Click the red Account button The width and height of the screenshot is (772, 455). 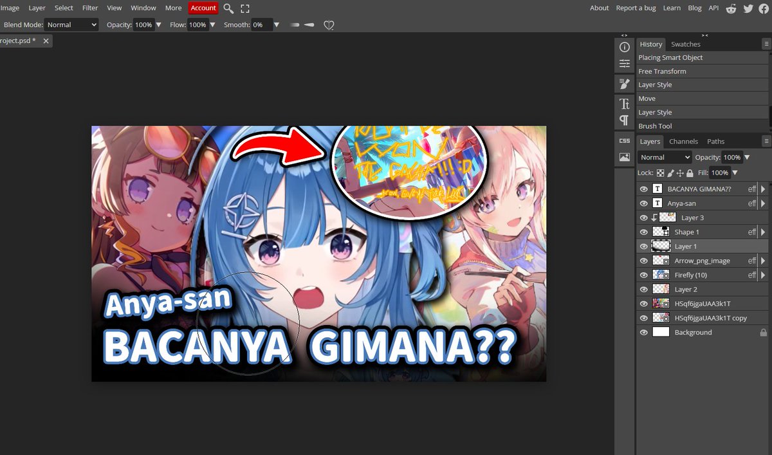[x=203, y=8]
